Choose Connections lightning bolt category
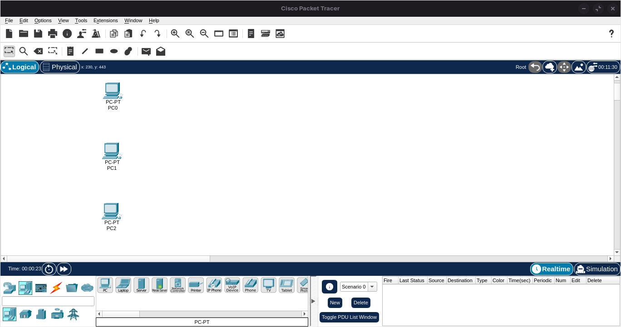621x327 pixels. click(x=56, y=288)
